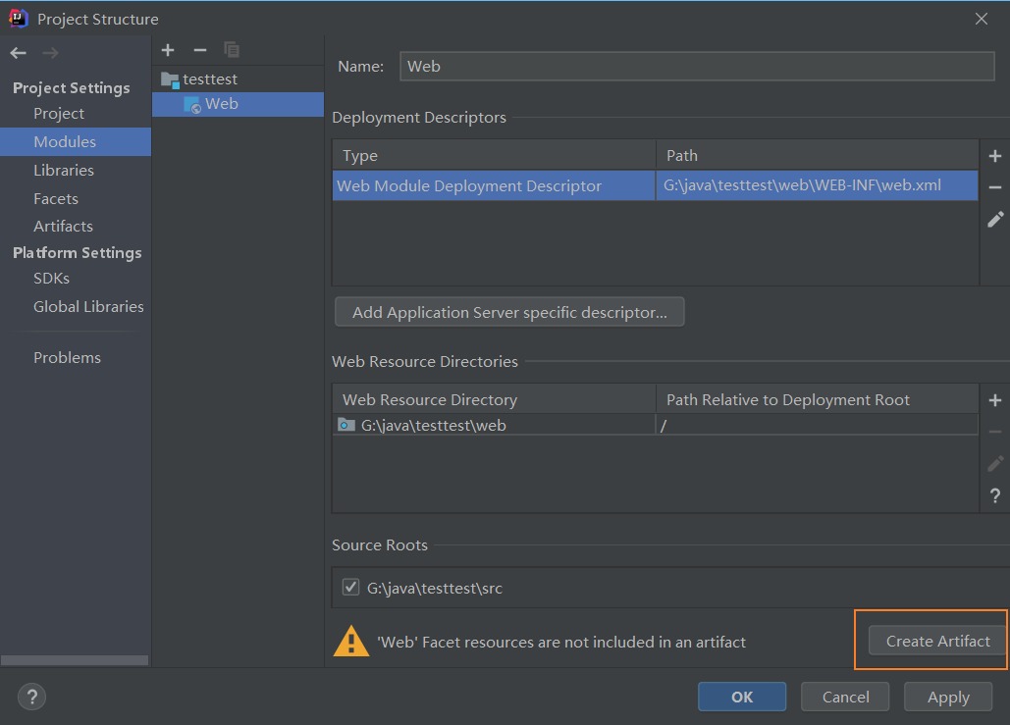Click the bottom-left help question icon
This screenshot has height=725, width=1010.
(31, 698)
